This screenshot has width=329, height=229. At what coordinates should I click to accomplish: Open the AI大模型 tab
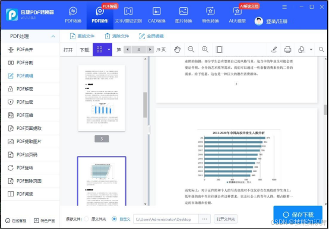coord(237,15)
